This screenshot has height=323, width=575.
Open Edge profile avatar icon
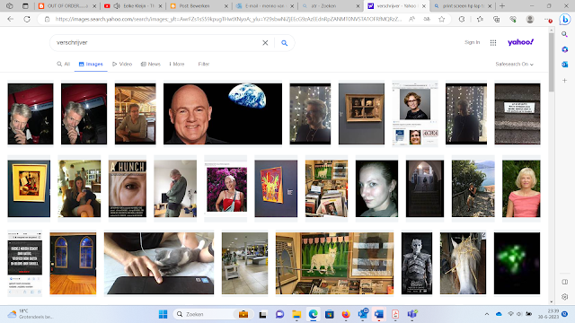coord(530,19)
